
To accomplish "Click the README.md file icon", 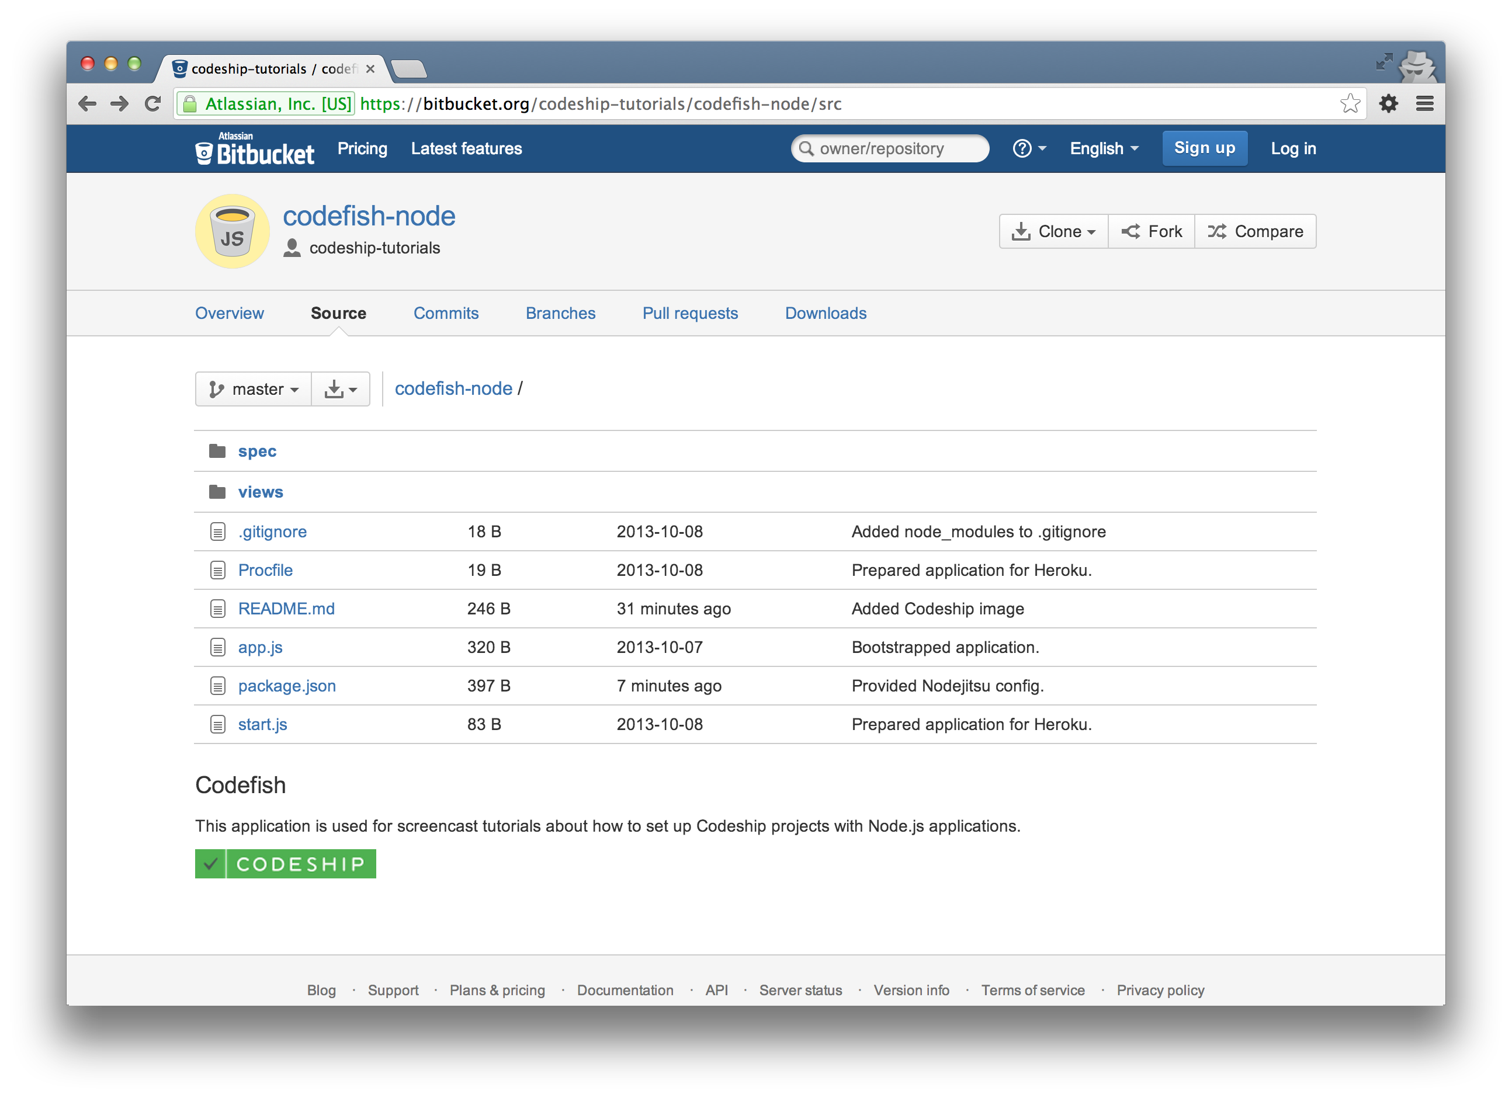I will 217,609.
